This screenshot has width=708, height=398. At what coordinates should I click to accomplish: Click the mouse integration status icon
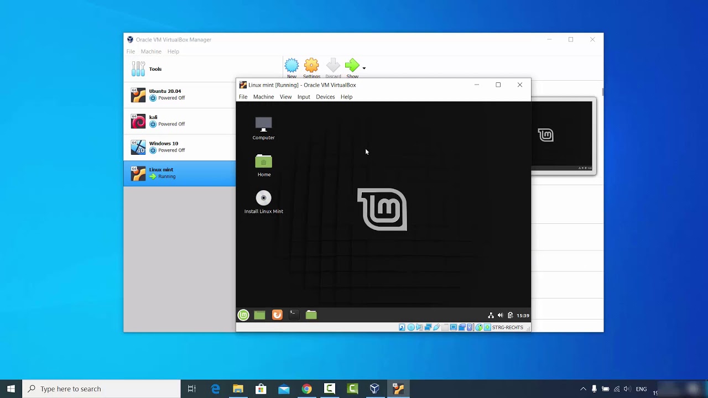point(479,327)
